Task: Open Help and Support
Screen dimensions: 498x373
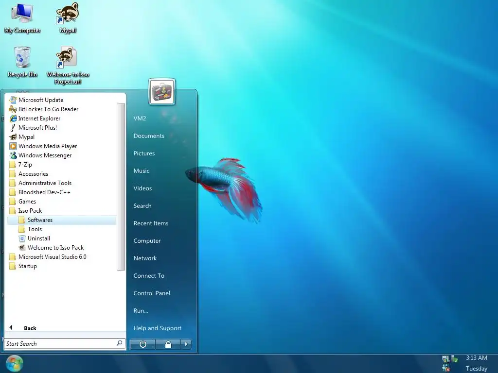Action: coord(157,328)
